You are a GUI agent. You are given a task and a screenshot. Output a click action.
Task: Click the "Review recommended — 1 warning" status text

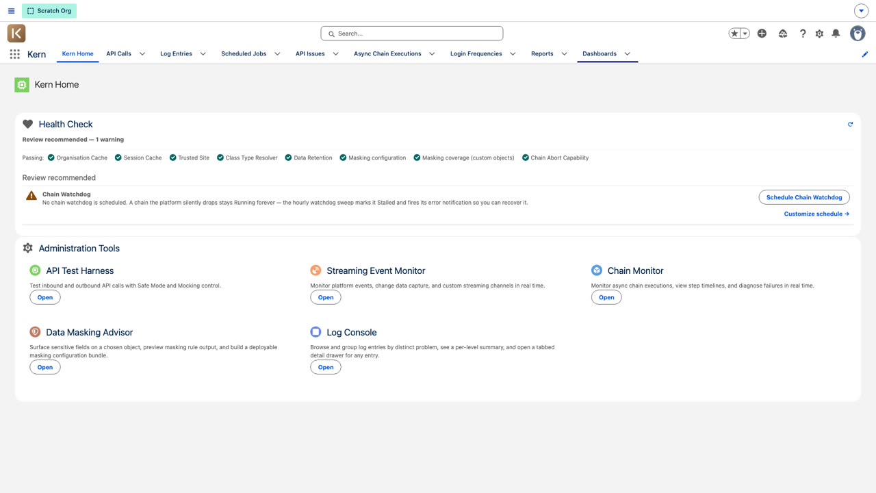(x=73, y=140)
